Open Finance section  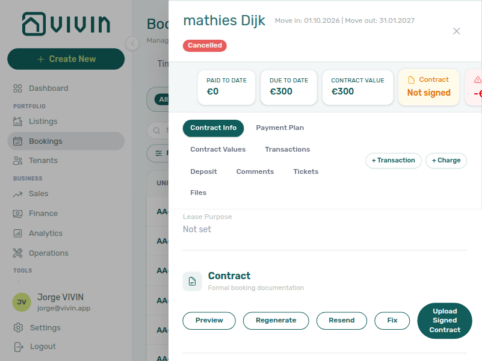43,214
